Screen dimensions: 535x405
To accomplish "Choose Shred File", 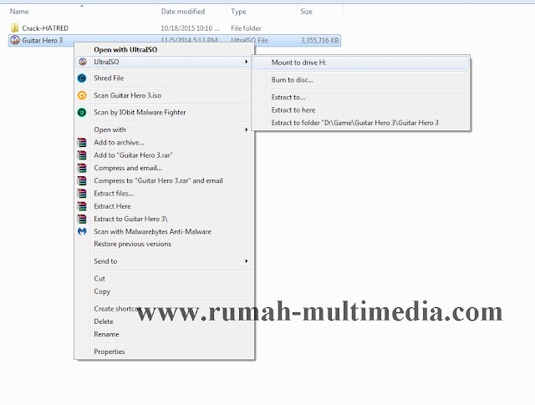I will [x=109, y=78].
